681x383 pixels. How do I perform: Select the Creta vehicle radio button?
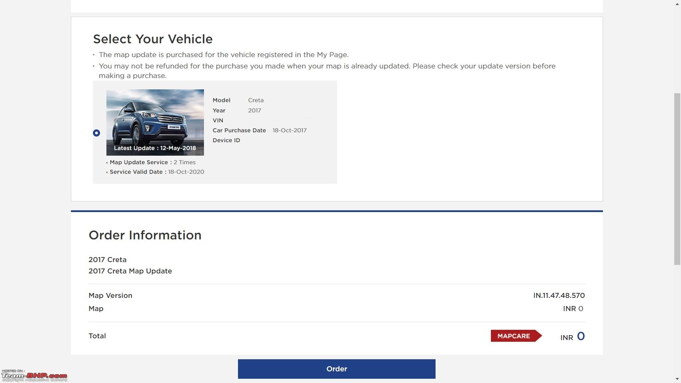(96, 133)
